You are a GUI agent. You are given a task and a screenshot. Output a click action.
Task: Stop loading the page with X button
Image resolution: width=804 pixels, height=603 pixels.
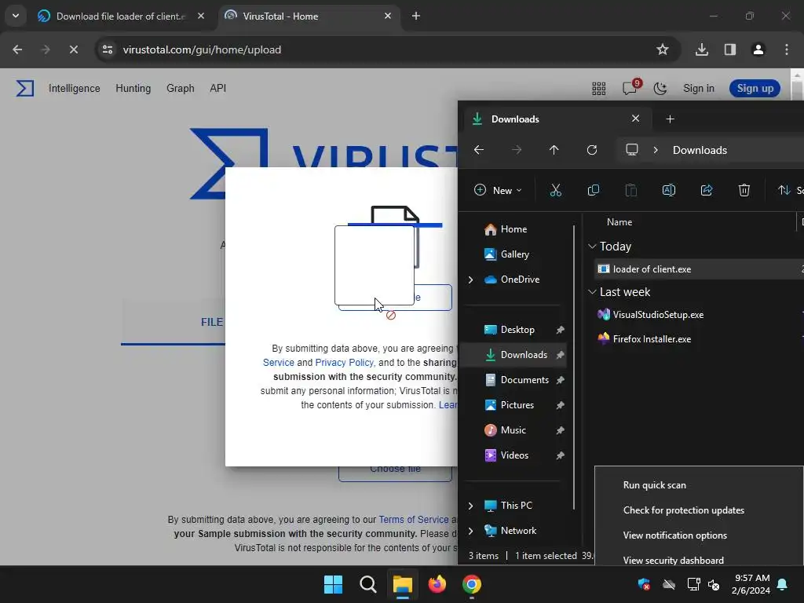[x=73, y=49]
